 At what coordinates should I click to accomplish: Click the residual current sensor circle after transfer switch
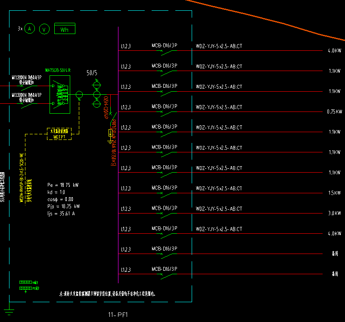(x=79, y=95)
